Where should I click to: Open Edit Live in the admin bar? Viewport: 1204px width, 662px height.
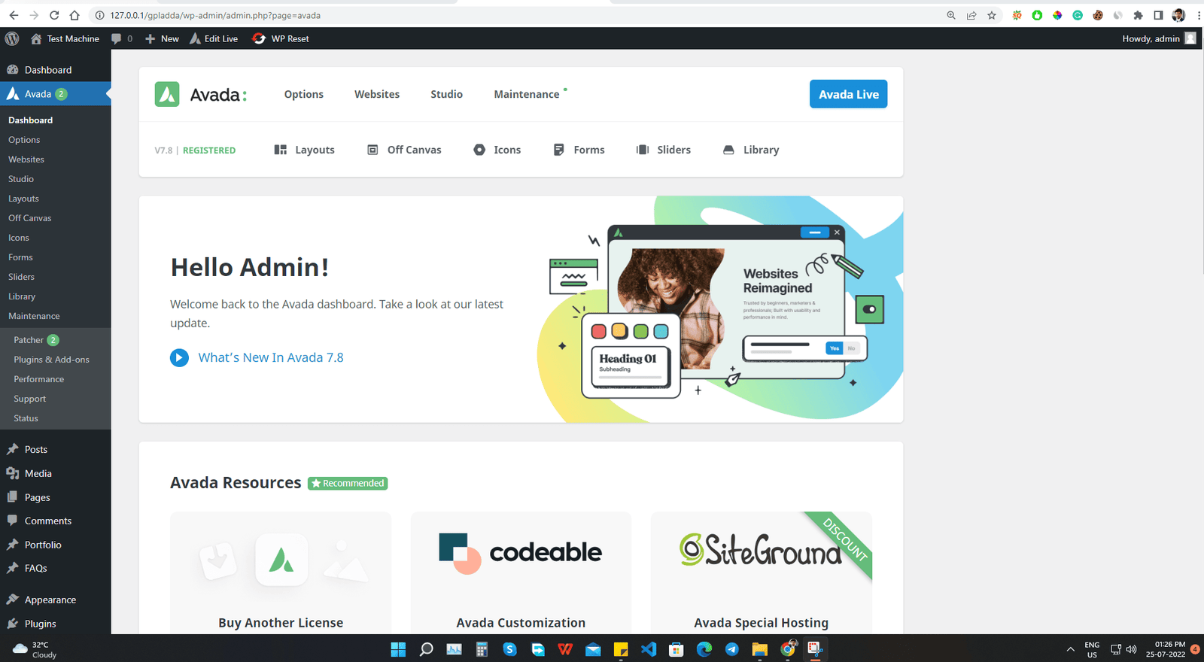[214, 38]
